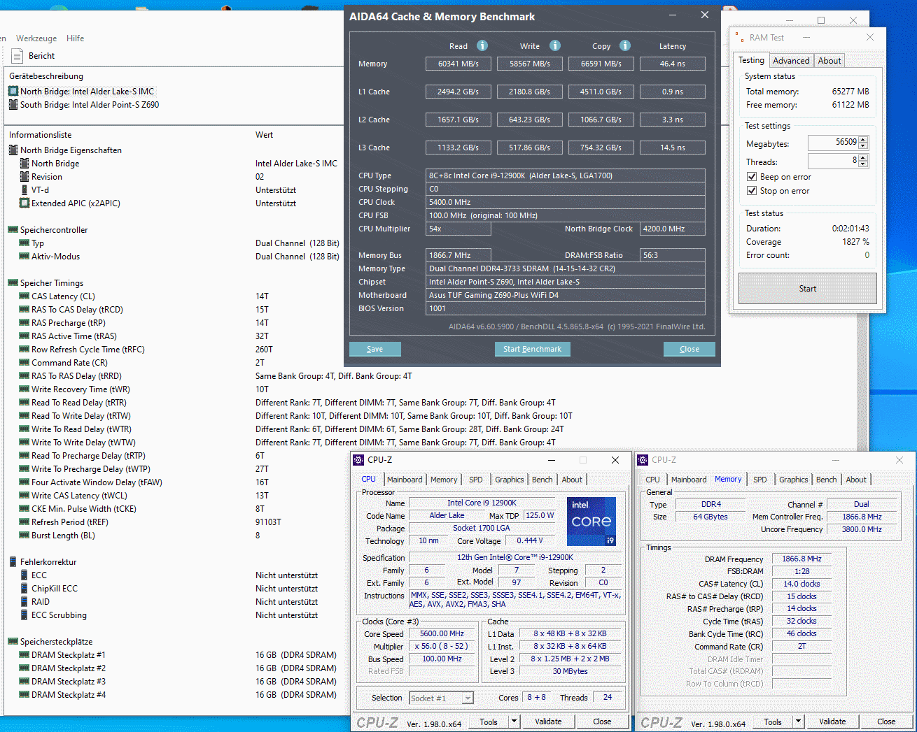The height and width of the screenshot is (732, 917).
Task: Click the CAS Latency (CL) row icon
Action: coord(24,296)
